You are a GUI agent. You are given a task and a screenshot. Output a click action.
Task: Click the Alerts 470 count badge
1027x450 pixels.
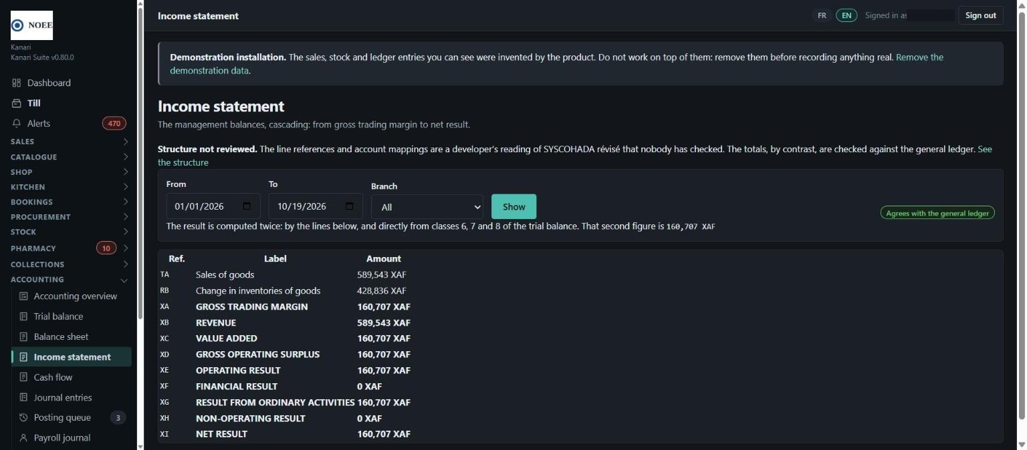[x=114, y=124]
